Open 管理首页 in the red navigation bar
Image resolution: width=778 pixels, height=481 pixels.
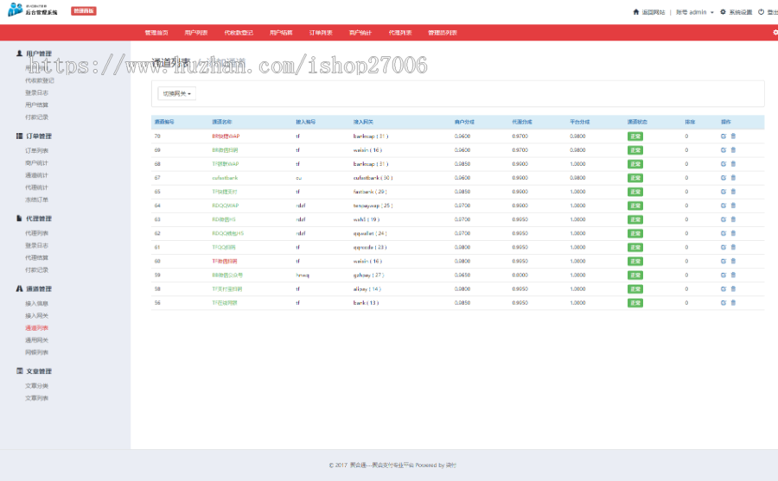156,33
